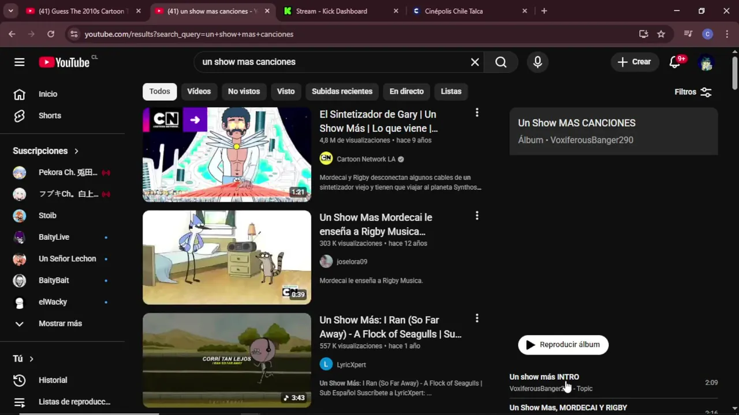Select the En directo filter chip

(406, 91)
